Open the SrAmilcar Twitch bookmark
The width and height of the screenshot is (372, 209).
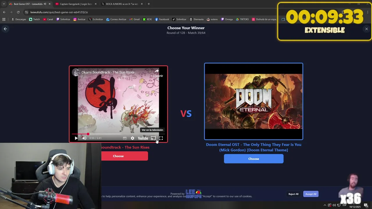pos(63,19)
